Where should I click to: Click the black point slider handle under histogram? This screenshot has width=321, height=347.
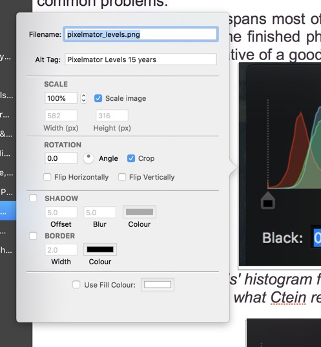point(268,200)
